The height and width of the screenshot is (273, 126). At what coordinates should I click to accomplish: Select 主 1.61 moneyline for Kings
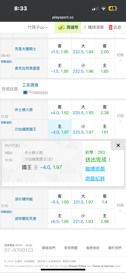[x=105, y=129]
